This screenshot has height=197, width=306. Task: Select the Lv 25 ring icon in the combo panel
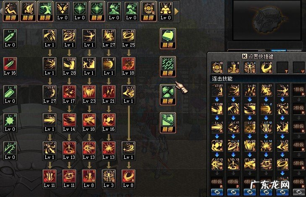282,164
